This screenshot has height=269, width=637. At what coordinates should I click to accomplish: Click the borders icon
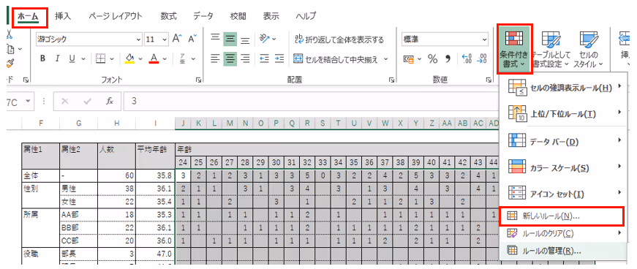click(x=100, y=58)
